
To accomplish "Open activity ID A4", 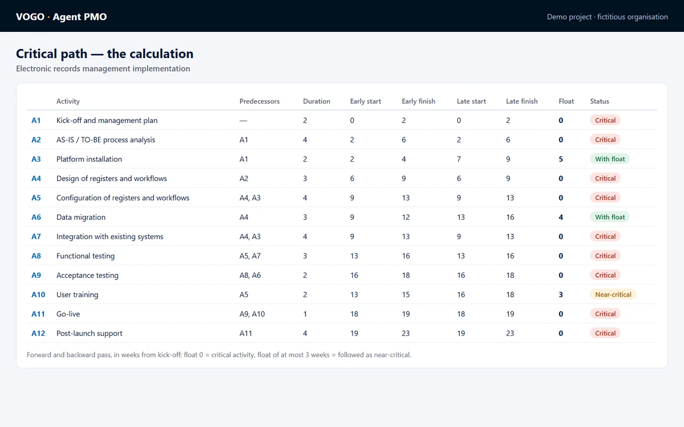I will [x=36, y=178].
